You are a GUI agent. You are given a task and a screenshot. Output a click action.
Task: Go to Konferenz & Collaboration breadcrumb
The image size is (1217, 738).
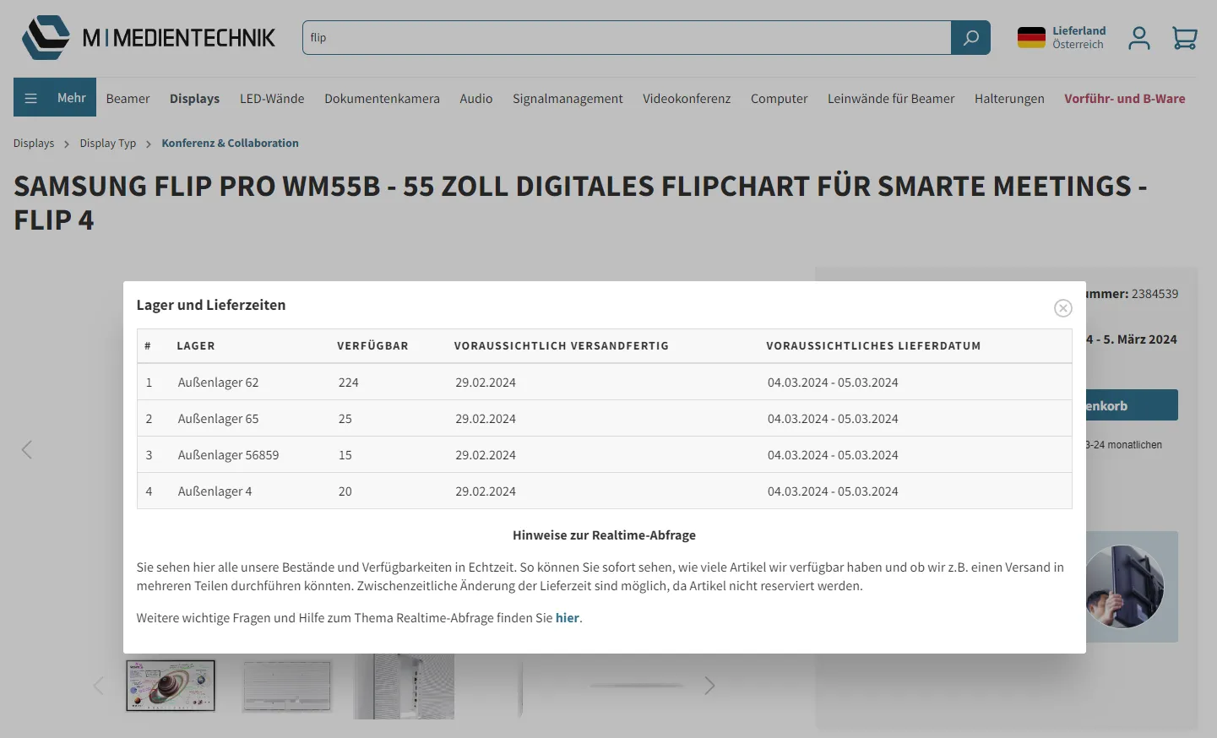click(x=230, y=144)
